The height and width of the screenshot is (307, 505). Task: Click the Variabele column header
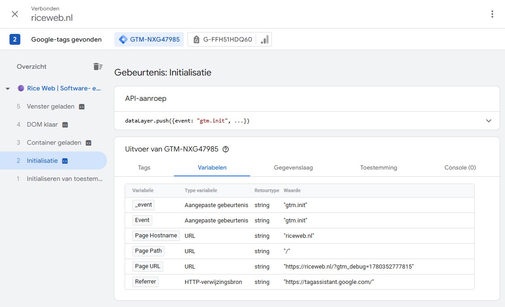[x=143, y=190]
